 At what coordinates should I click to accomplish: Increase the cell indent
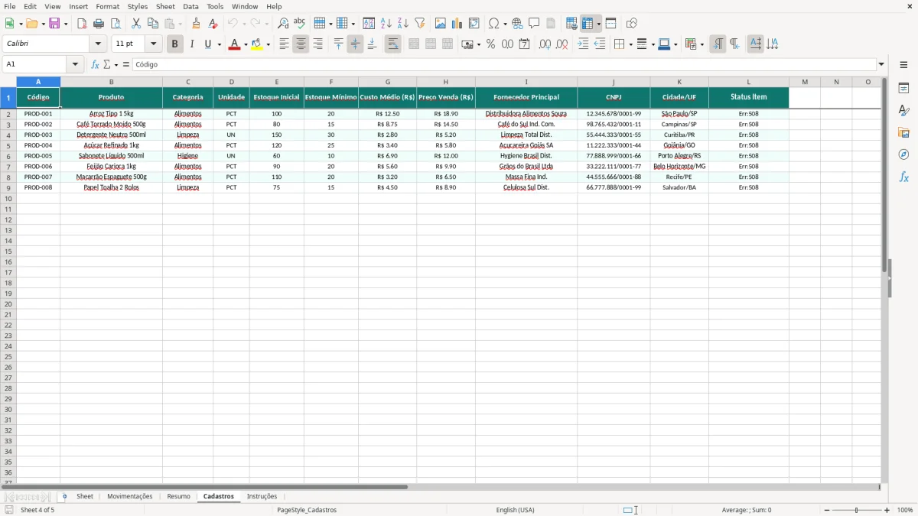point(583,44)
